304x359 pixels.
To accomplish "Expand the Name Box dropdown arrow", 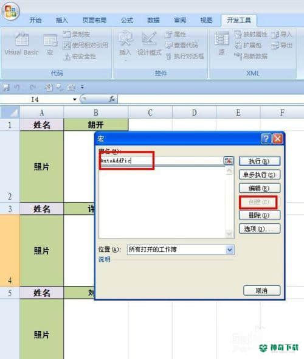I will pyautogui.click(x=75, y=99).
